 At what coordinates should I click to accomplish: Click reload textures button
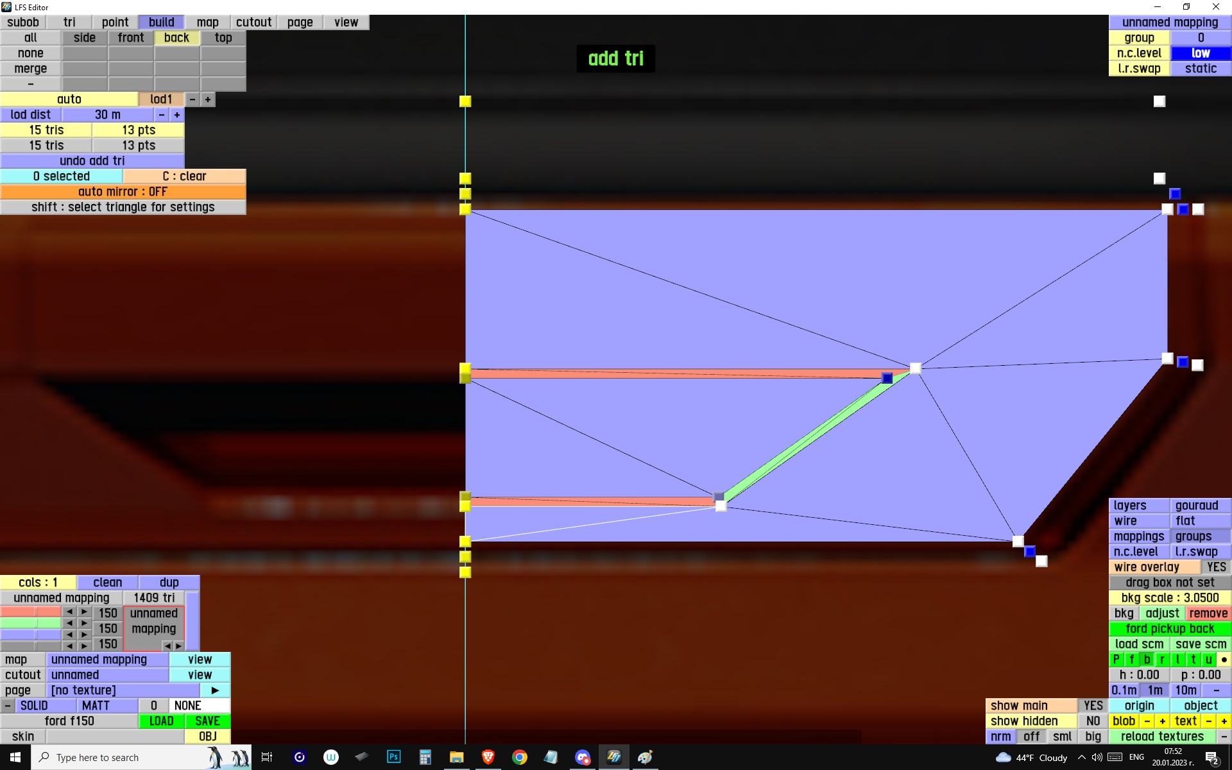click(1162, 737)
